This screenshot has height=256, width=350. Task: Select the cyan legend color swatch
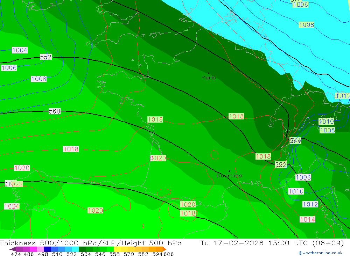coord(75,249)
